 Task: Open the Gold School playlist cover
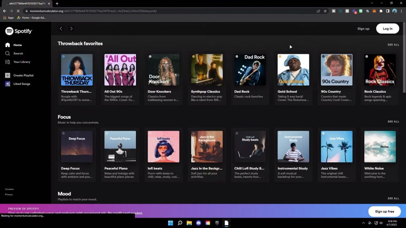pyautogui.click(x=293, y=70)
